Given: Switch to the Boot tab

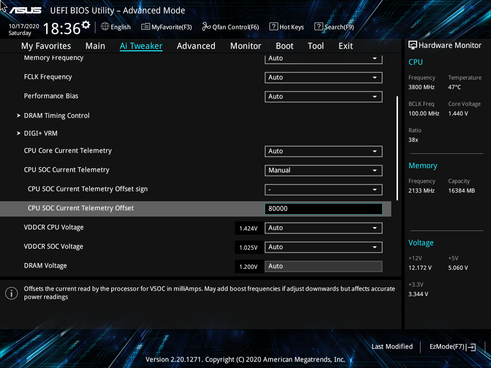Looking at the screenshot, I should point(285,46).
